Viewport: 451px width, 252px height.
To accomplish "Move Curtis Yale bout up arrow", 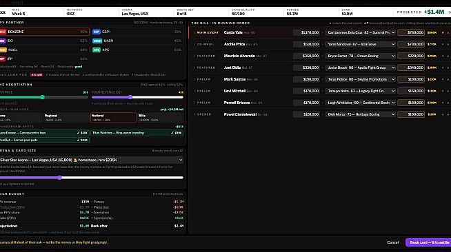I will (x=448, y=33).
